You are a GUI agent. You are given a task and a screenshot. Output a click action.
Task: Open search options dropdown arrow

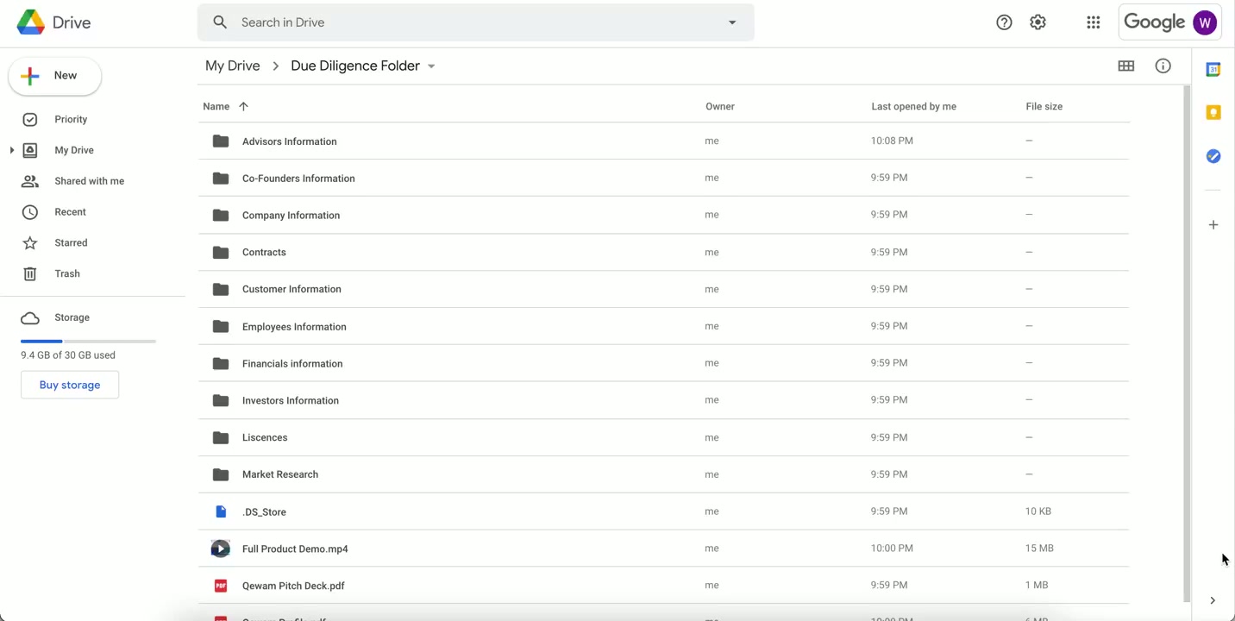[x=732, y=22]
